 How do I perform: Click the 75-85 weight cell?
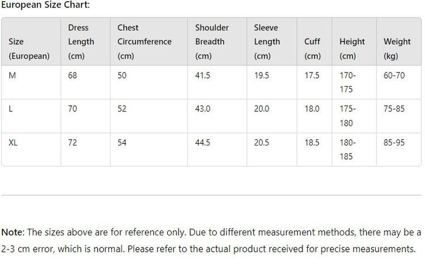point(394,109)
